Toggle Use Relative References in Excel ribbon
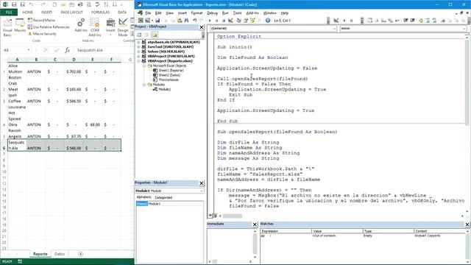 [x=49, y=27]
